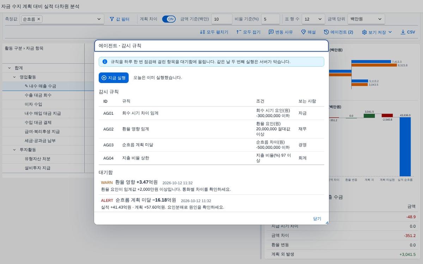Open the WARN 환율 영향 queue item

click(211, 186)
